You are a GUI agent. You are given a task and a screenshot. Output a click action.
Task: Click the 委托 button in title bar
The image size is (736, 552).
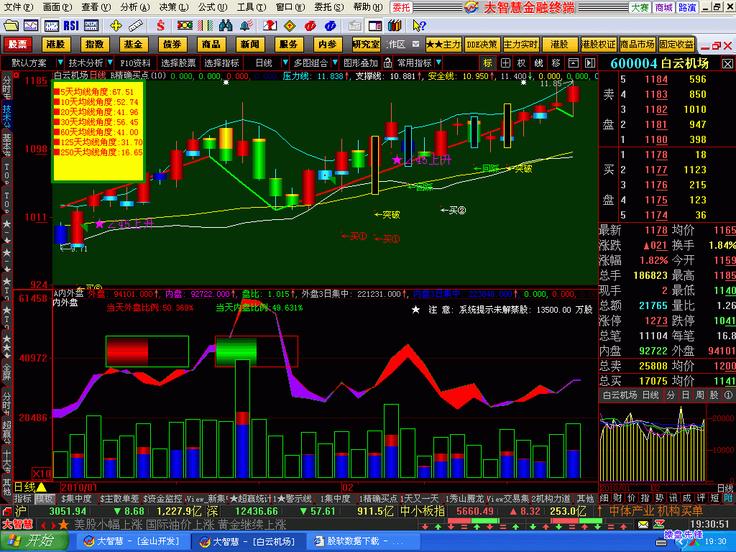[401, 7]
